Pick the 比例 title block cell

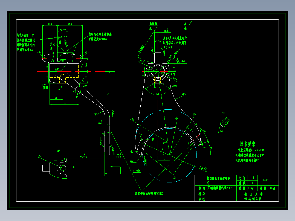pyautogui.click(x=242, y=178)
